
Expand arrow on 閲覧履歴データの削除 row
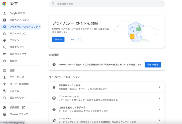click(x=160, y=87)
